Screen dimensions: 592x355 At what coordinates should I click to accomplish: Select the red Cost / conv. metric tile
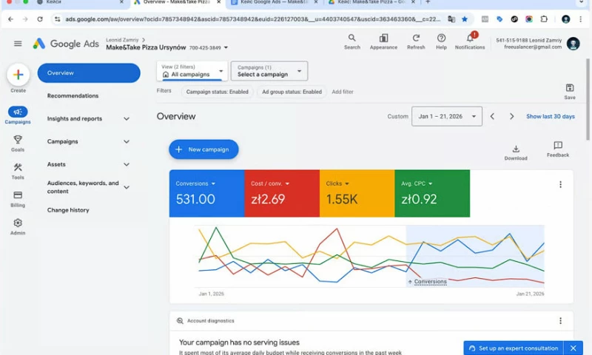coord(282,193)
